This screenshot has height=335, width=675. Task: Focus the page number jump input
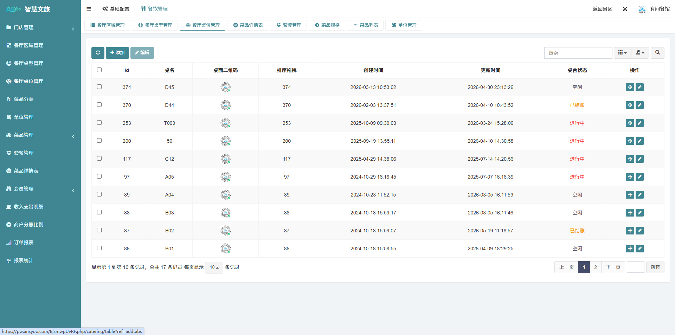pyautogui.click(x=636, y=267)
